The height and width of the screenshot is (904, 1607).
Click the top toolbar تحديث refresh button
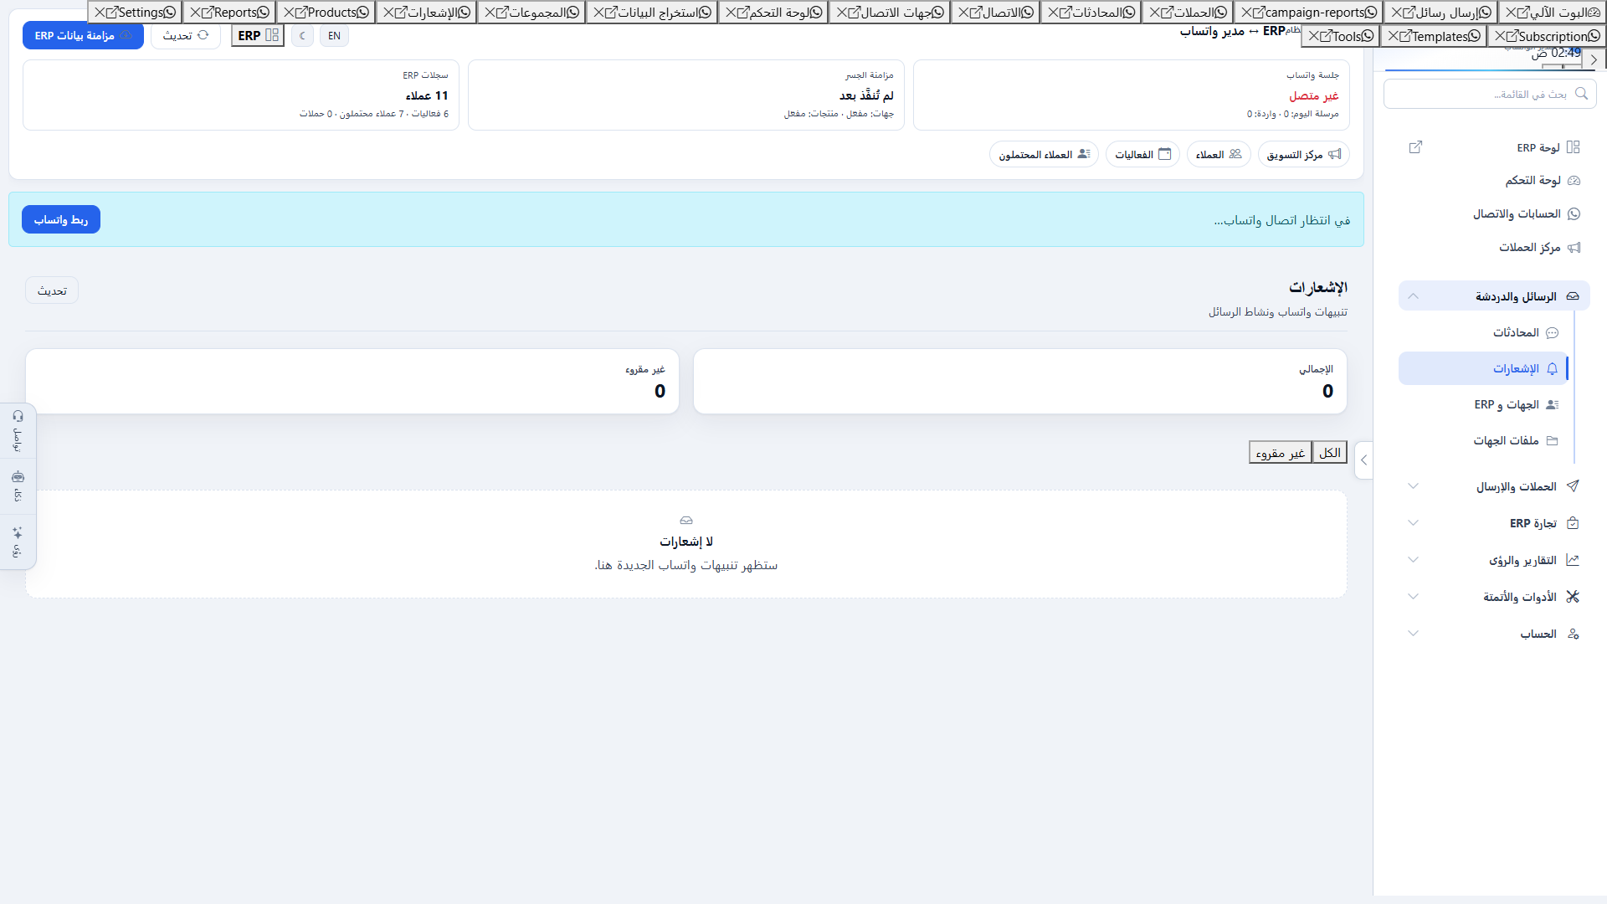pos(186,36)
